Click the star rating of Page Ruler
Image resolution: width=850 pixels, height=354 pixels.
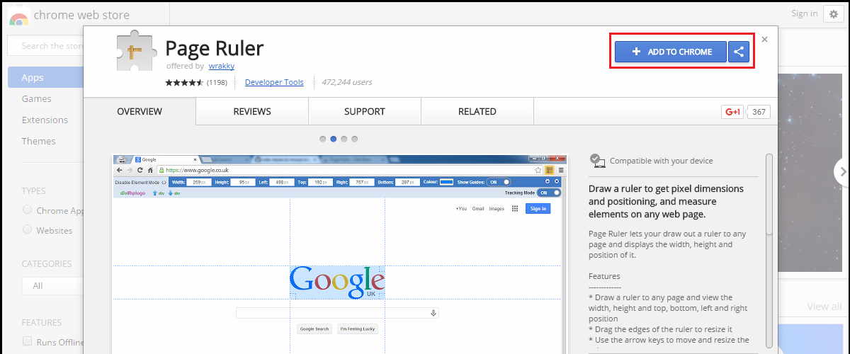click(184, 83)
